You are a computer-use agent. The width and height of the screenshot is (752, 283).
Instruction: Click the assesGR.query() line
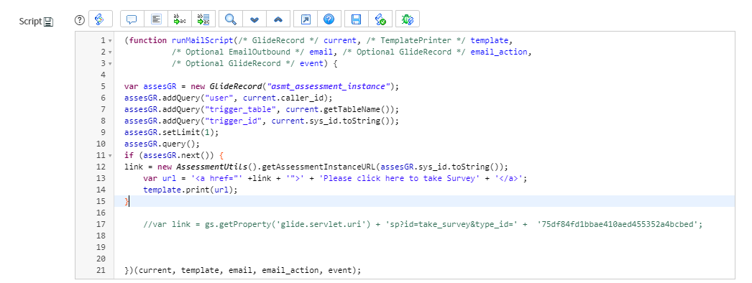coord(162,144)
